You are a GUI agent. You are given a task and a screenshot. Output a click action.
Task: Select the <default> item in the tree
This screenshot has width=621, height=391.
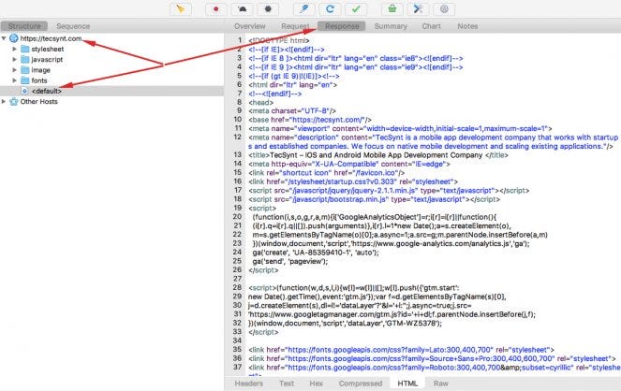47,91
